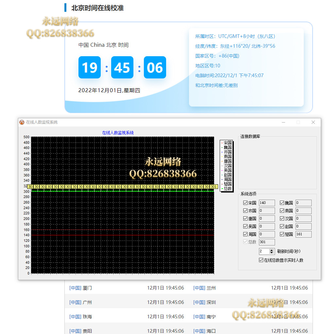Image resolution: width=326 pixels, height=334 pixels.
Task: Toggle the 唐国 checkbox
Action: tap(246, 219)
